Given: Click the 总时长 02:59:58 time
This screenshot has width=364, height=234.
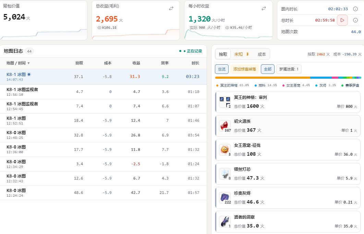Looking at the screenshot, I should [325, 20].
